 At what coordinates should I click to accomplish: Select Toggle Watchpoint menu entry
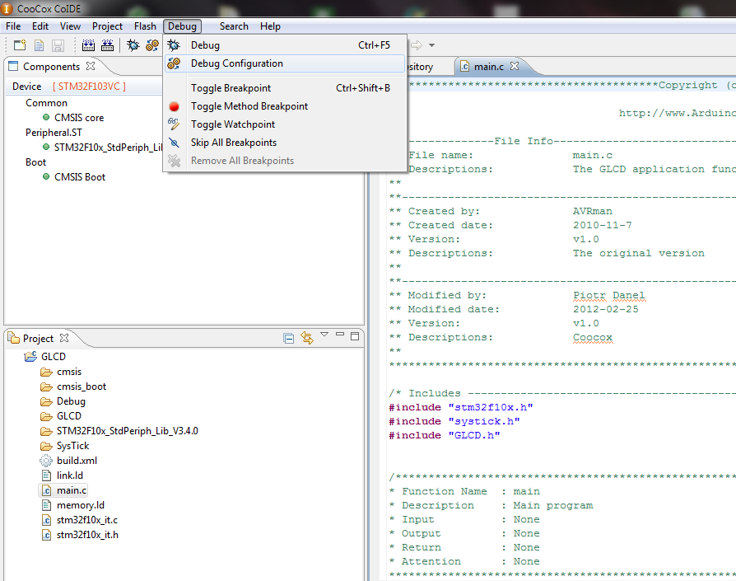coord(285,124)
